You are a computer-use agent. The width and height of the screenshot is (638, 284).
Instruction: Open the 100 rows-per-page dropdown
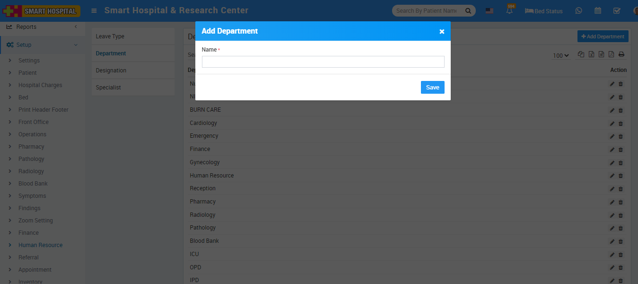coord(561,55)
